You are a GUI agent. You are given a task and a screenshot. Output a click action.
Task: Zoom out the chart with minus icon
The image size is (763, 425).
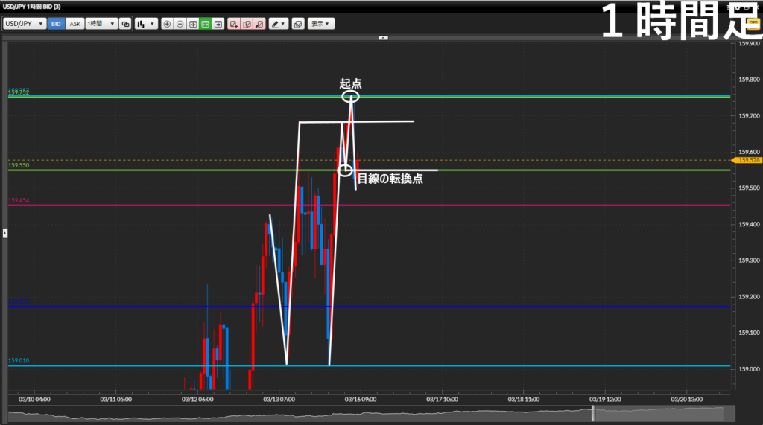(x=180, y=24)
